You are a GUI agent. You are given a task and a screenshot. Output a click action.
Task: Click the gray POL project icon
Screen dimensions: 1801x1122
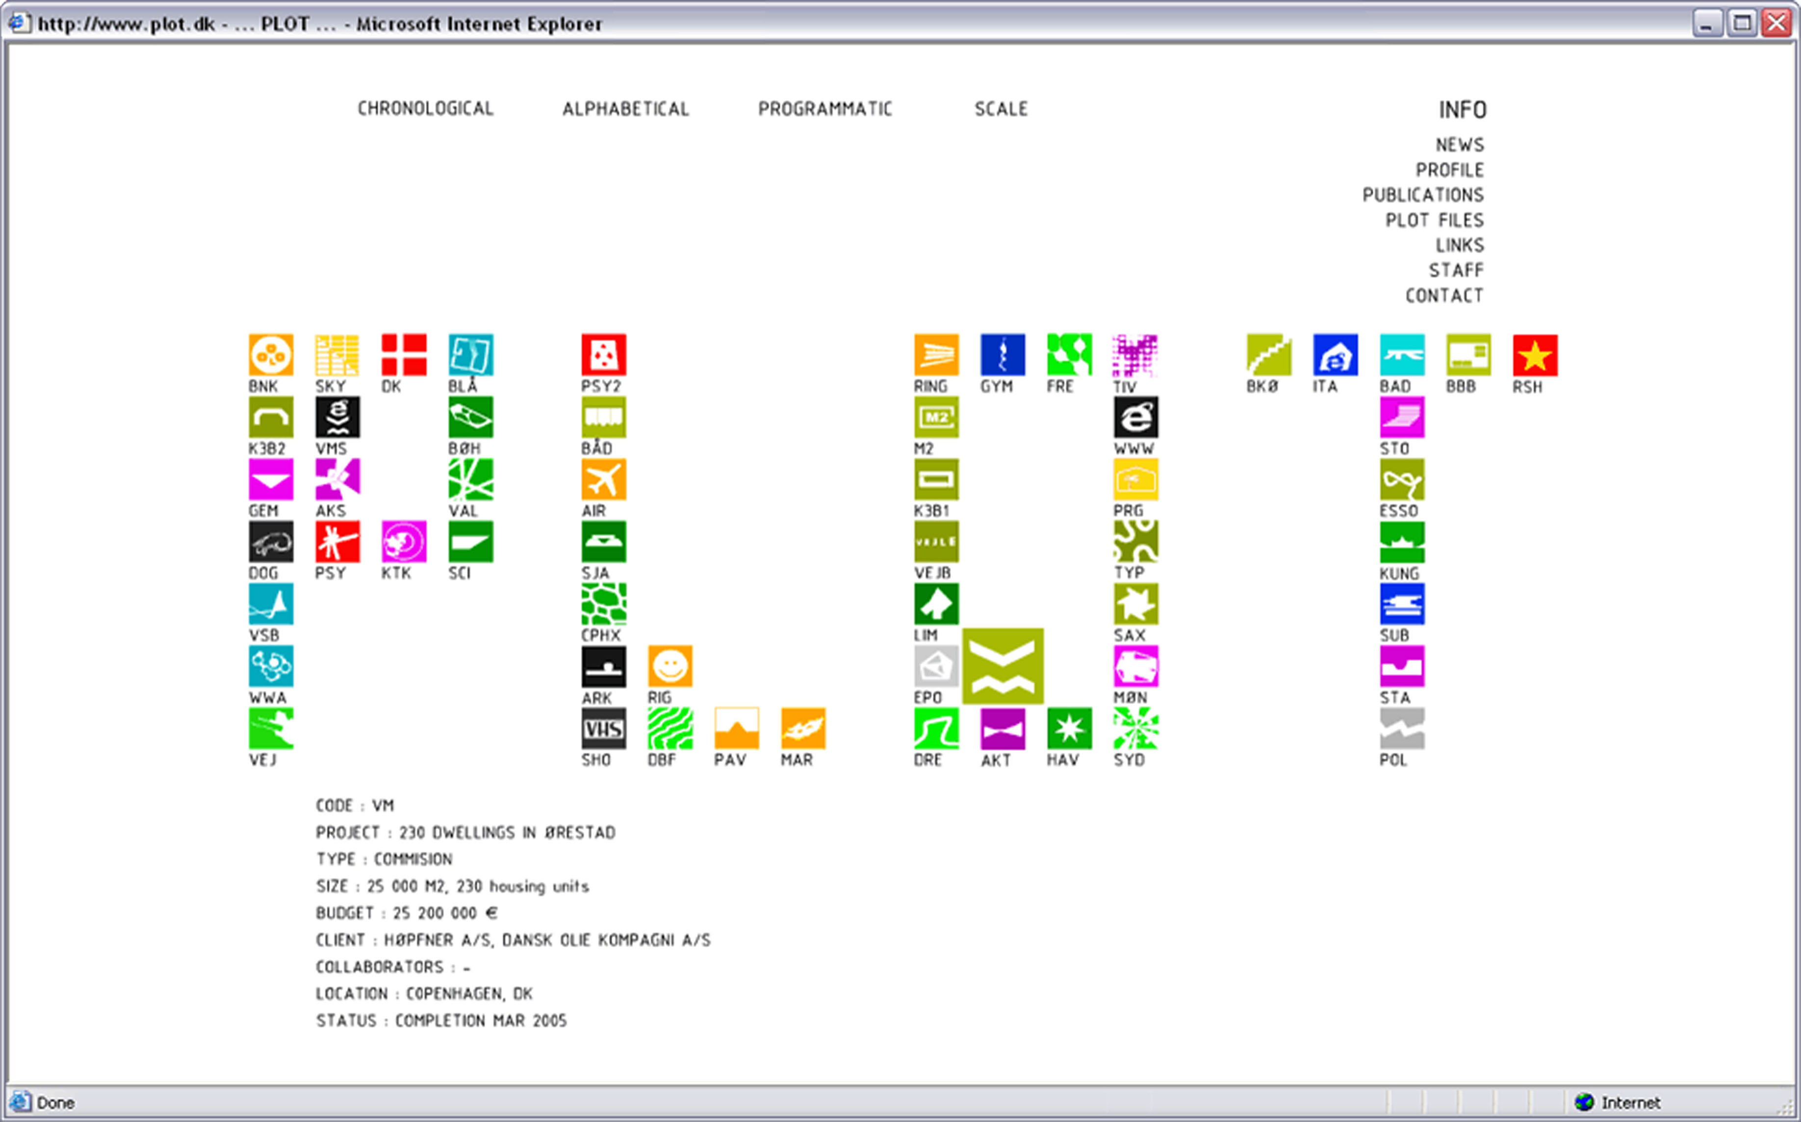[x=1402, y=729]
